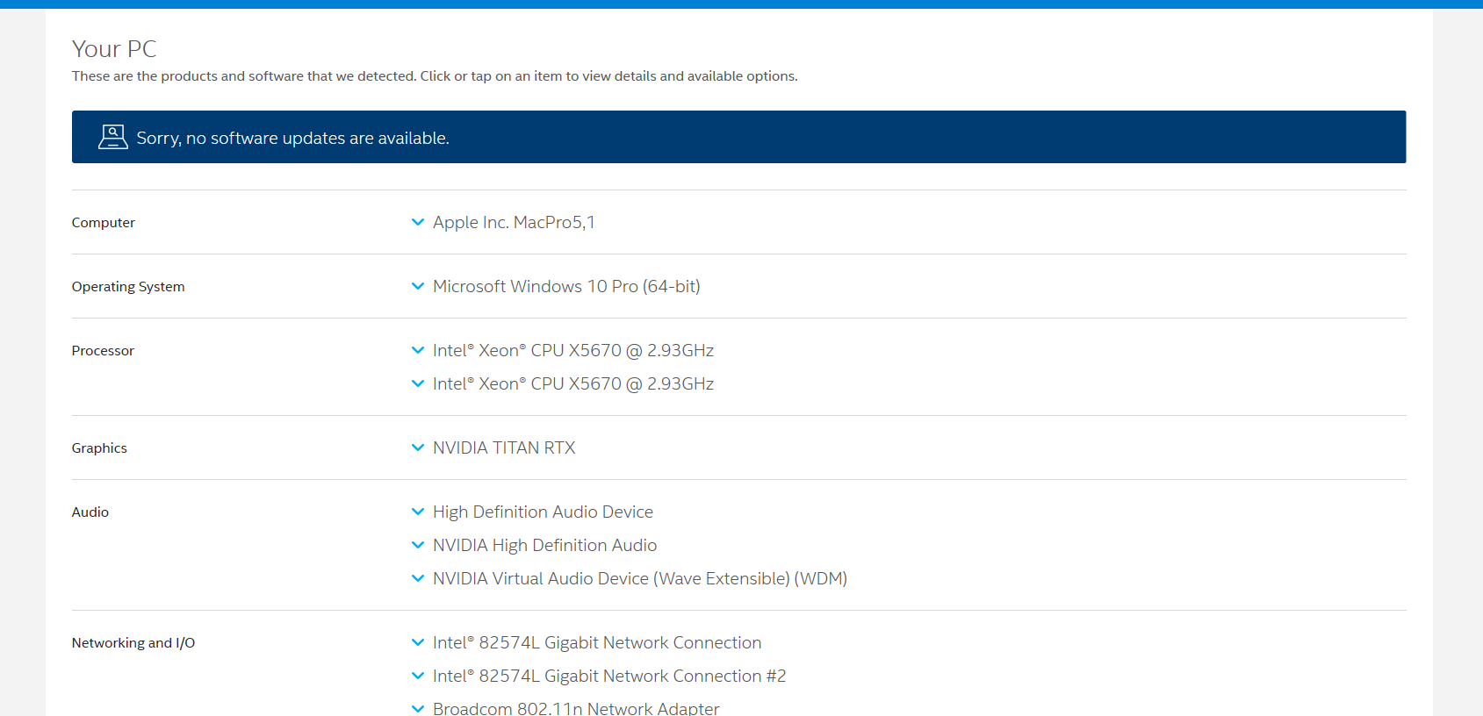Click the 'These are the products' description text
Image resolution: width=1483 pixels, height=716 pixels.
(435, 76)
